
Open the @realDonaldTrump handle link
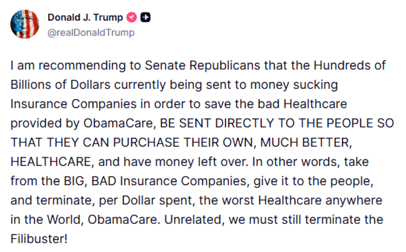[91, 32]
